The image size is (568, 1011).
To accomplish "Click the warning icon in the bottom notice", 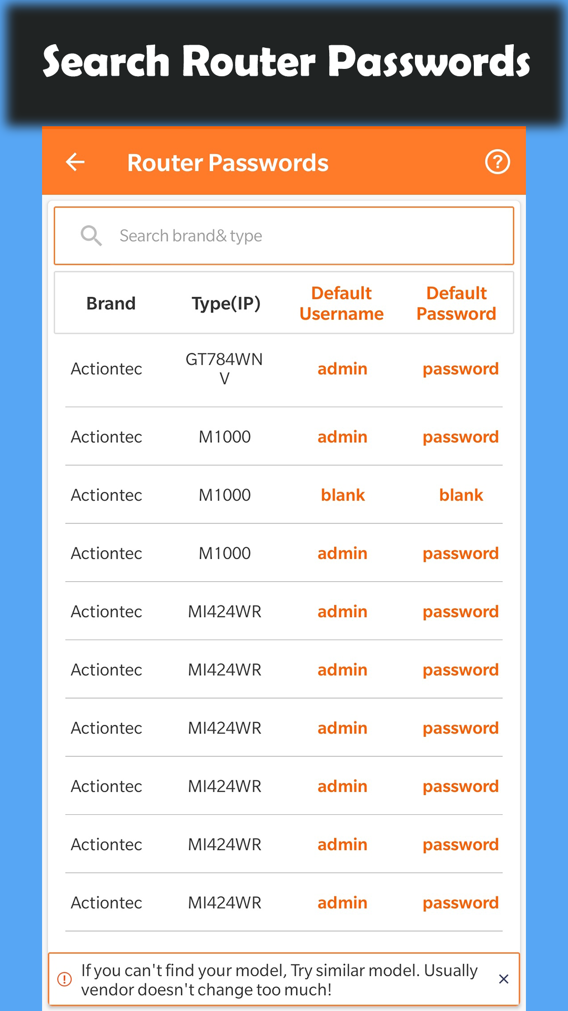I will pyautogui.click(x=64, y=979).
